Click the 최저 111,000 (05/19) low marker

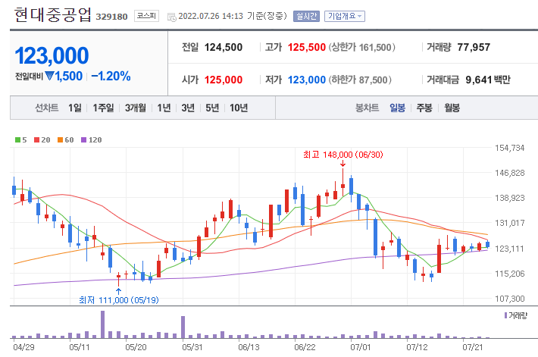pyautogui.click(x=119, y=300)
